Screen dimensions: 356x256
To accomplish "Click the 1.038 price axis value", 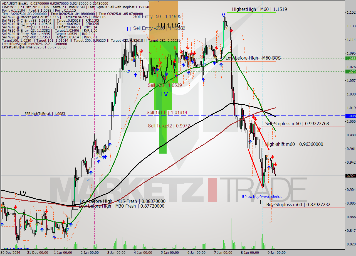I will [x=351, y=94].
